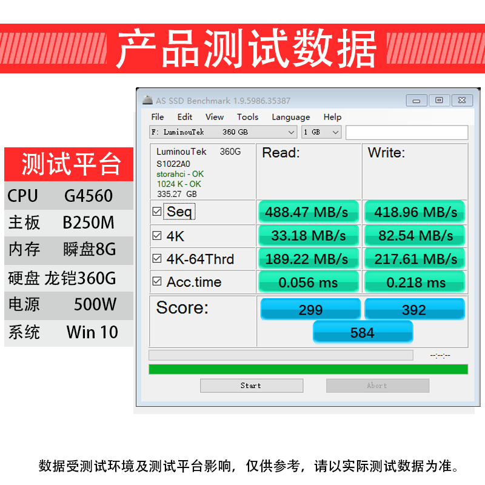Open the View menu
This screenshot has width=485, height=485.
click(215, 117)
